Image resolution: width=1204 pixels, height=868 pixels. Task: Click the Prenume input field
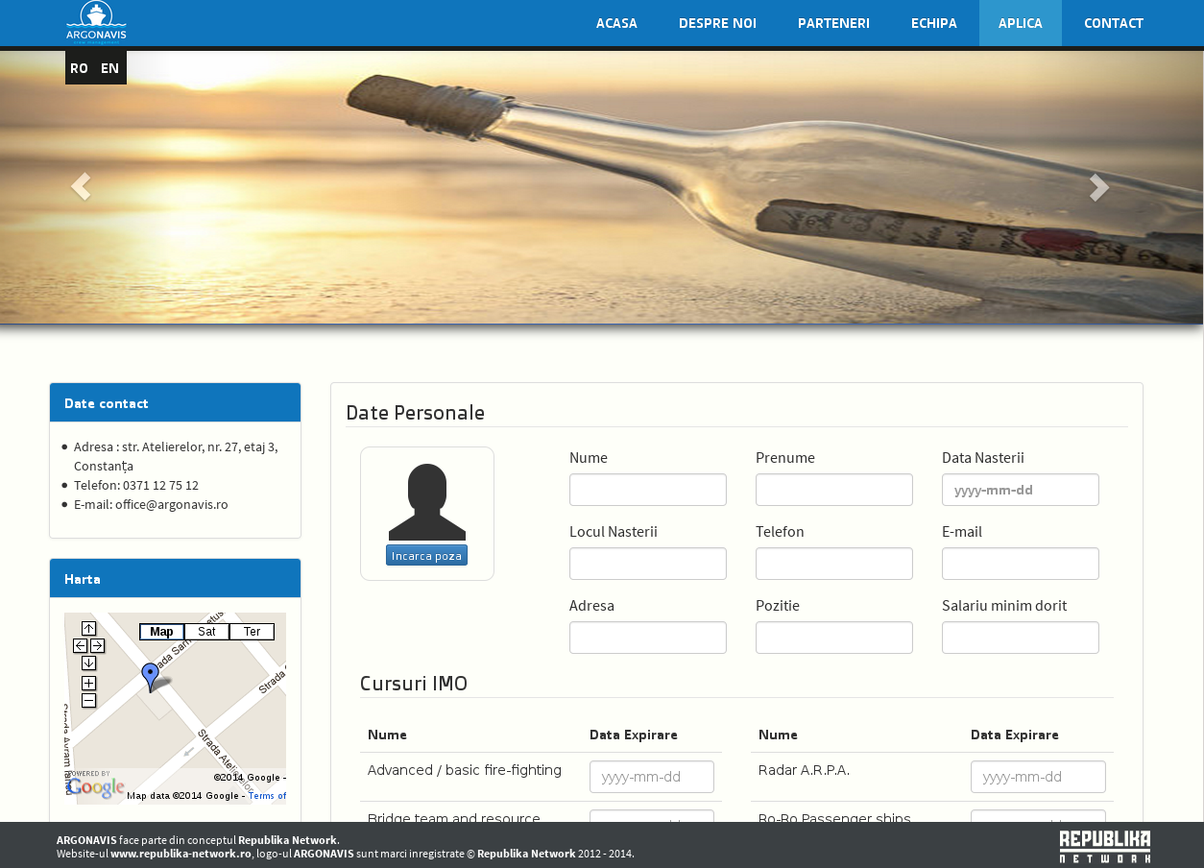pos(834,490)
